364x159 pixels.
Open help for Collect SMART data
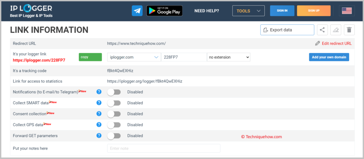[x=99, y=103]
